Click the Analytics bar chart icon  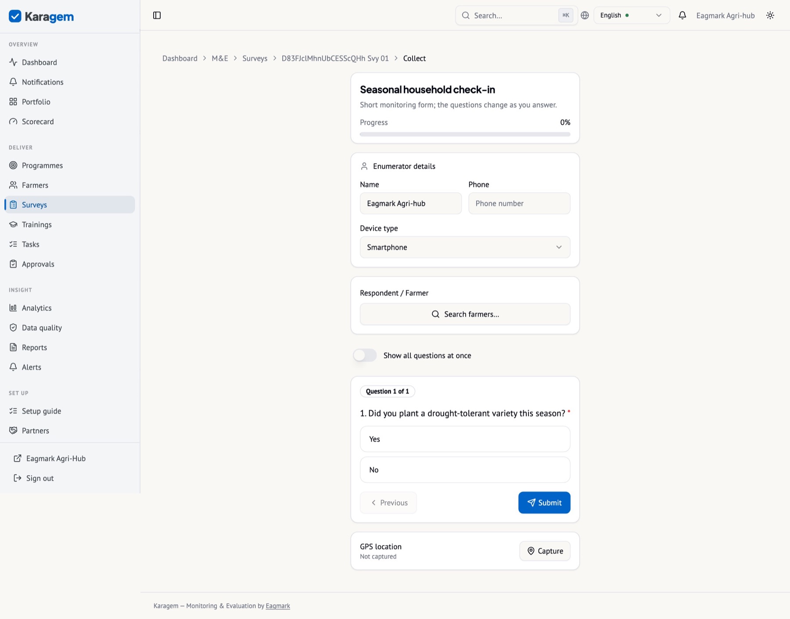pos(13,308)
